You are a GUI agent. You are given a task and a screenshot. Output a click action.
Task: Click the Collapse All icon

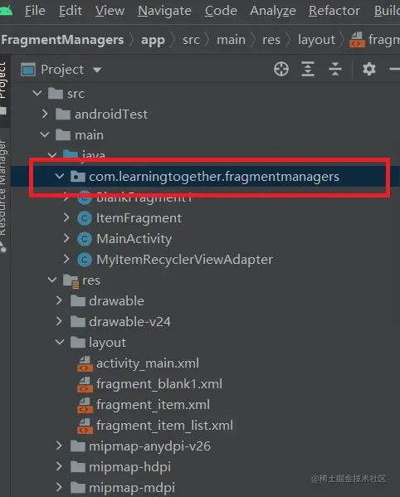335,69
